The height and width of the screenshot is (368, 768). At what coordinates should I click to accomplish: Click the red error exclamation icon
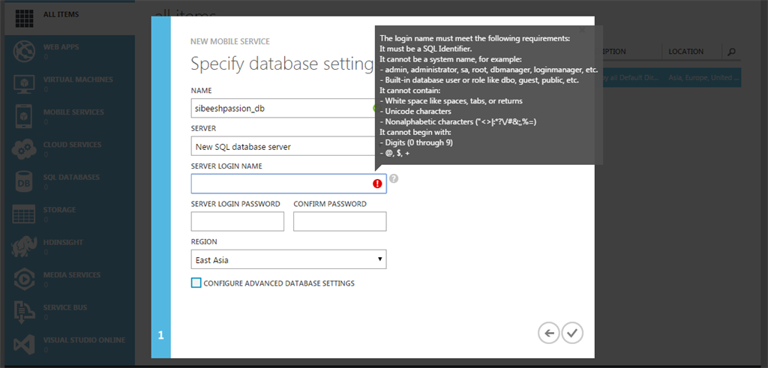coord(378,184)
